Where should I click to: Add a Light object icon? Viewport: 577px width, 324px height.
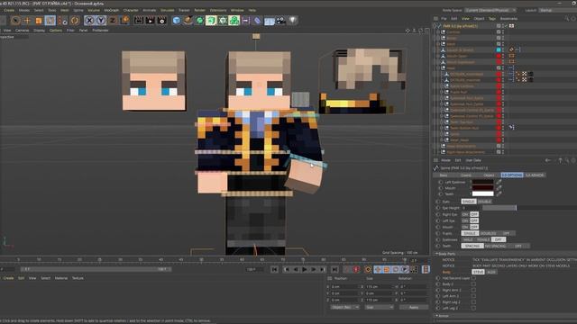292,21
